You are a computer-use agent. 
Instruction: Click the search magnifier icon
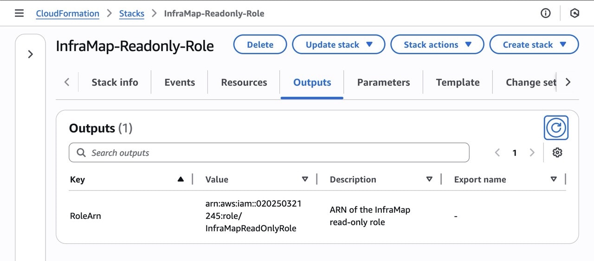click(x=81, y=153)
